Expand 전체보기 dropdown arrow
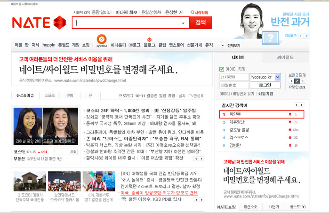 pyautogui.click(x=223, y=46)
